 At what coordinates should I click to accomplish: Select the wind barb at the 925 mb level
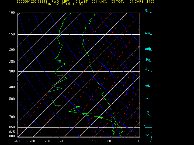[148, 134]
